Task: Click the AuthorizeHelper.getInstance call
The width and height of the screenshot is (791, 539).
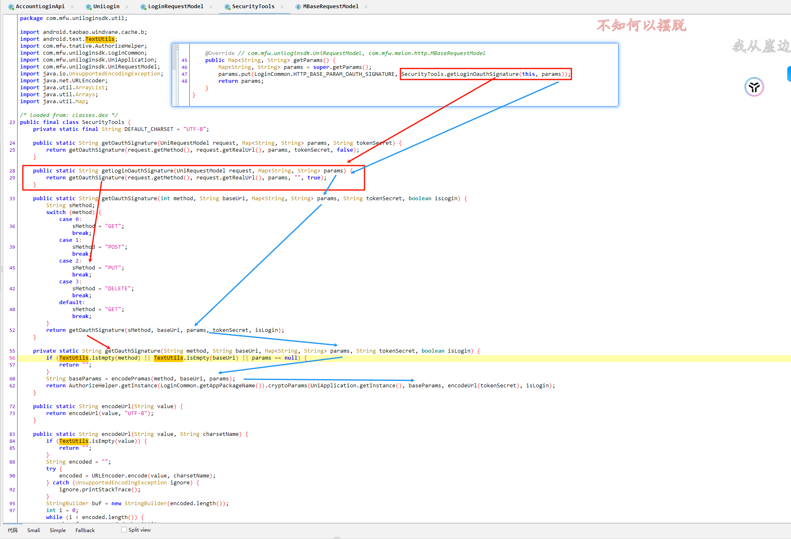Action: pyautogui.click(x=113, y=386)
